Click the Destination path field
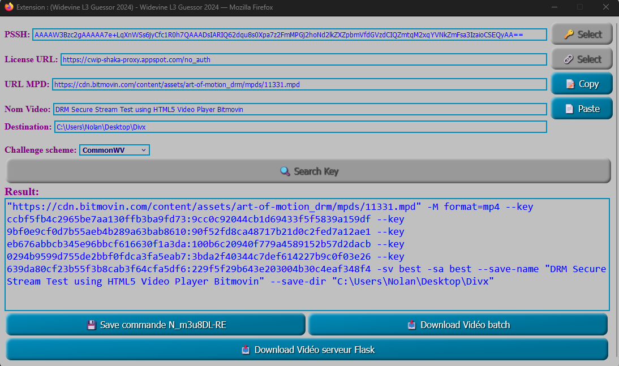 (x=300, y=127)
